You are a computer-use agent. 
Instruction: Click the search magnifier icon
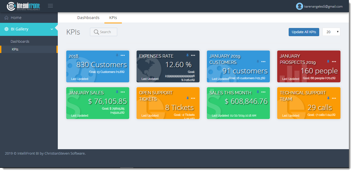[96, 32]
